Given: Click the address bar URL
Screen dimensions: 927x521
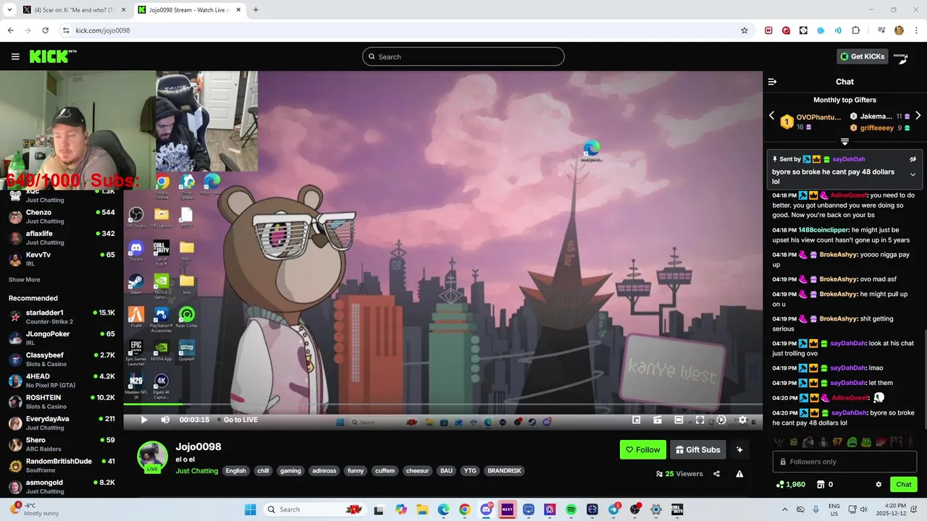Looking at the screenshot, I should tap(103, 30).
